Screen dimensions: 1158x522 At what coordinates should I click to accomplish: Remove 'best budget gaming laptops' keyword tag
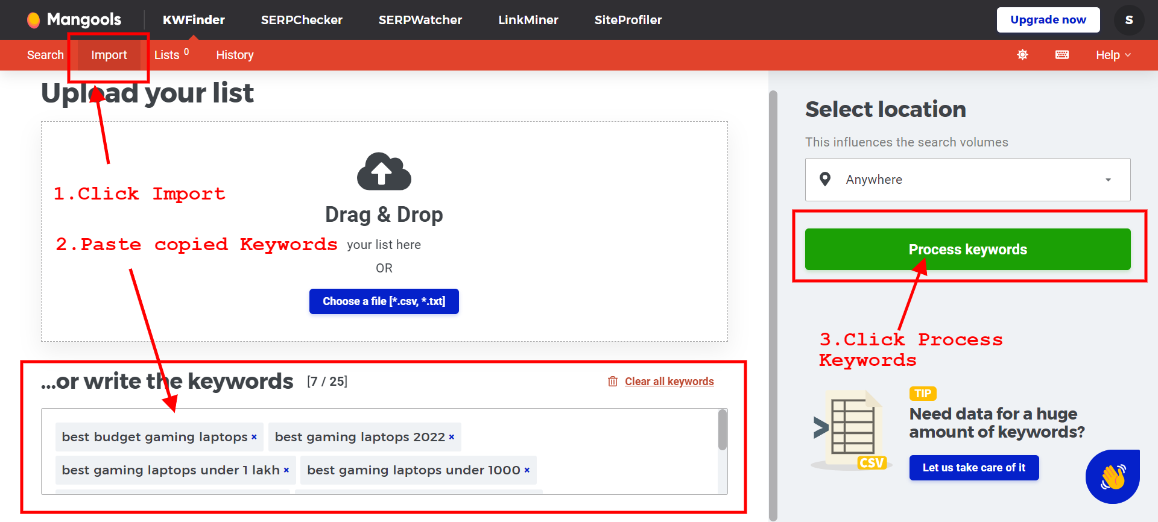pyautogui.click(x=254, y=438)
